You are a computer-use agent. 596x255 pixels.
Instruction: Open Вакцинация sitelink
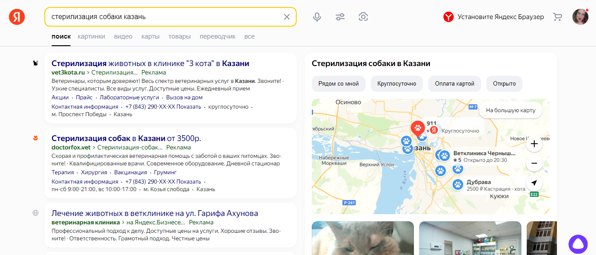pos(131,172)
